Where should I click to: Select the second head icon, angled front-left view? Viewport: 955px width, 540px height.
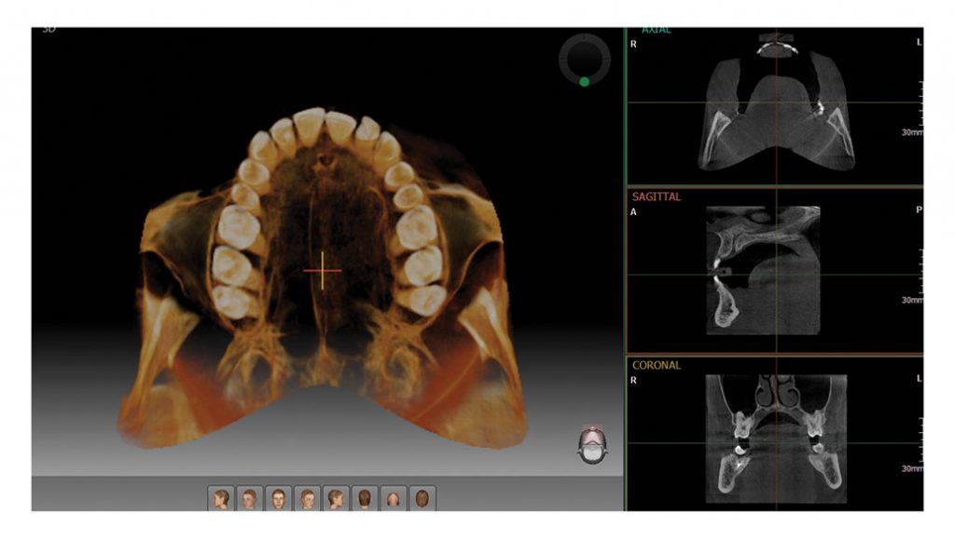pos(250,499)
